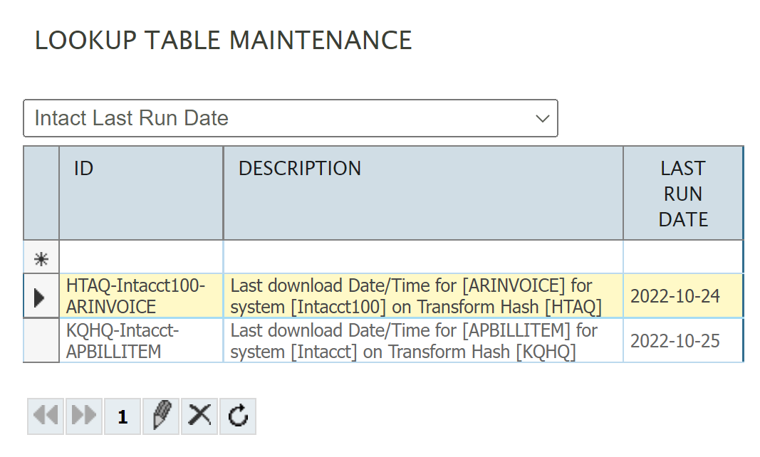Sort by the ID column header

[141, 193]
